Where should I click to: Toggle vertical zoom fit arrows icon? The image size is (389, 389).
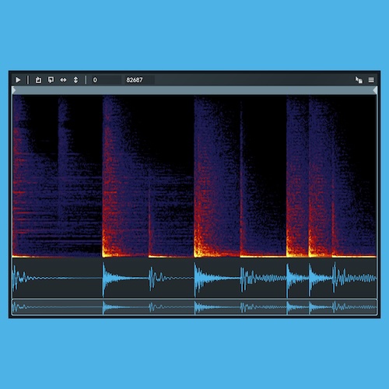click(75, 80)
